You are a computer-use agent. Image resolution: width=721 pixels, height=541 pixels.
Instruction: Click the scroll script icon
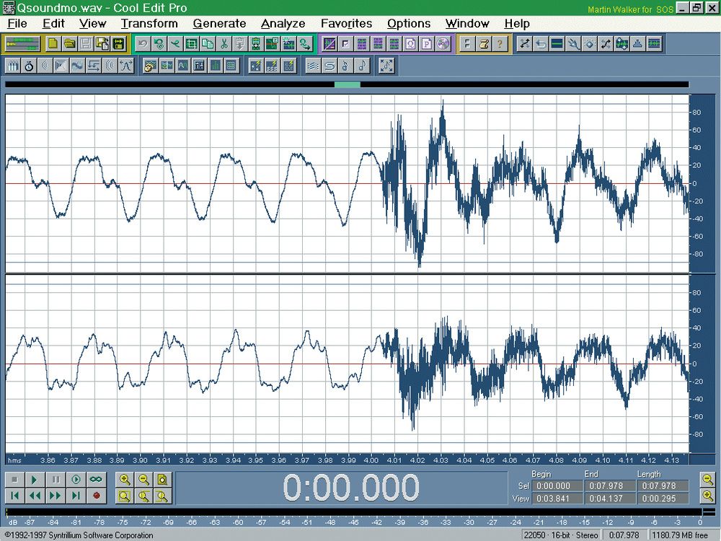click(483, 44)
